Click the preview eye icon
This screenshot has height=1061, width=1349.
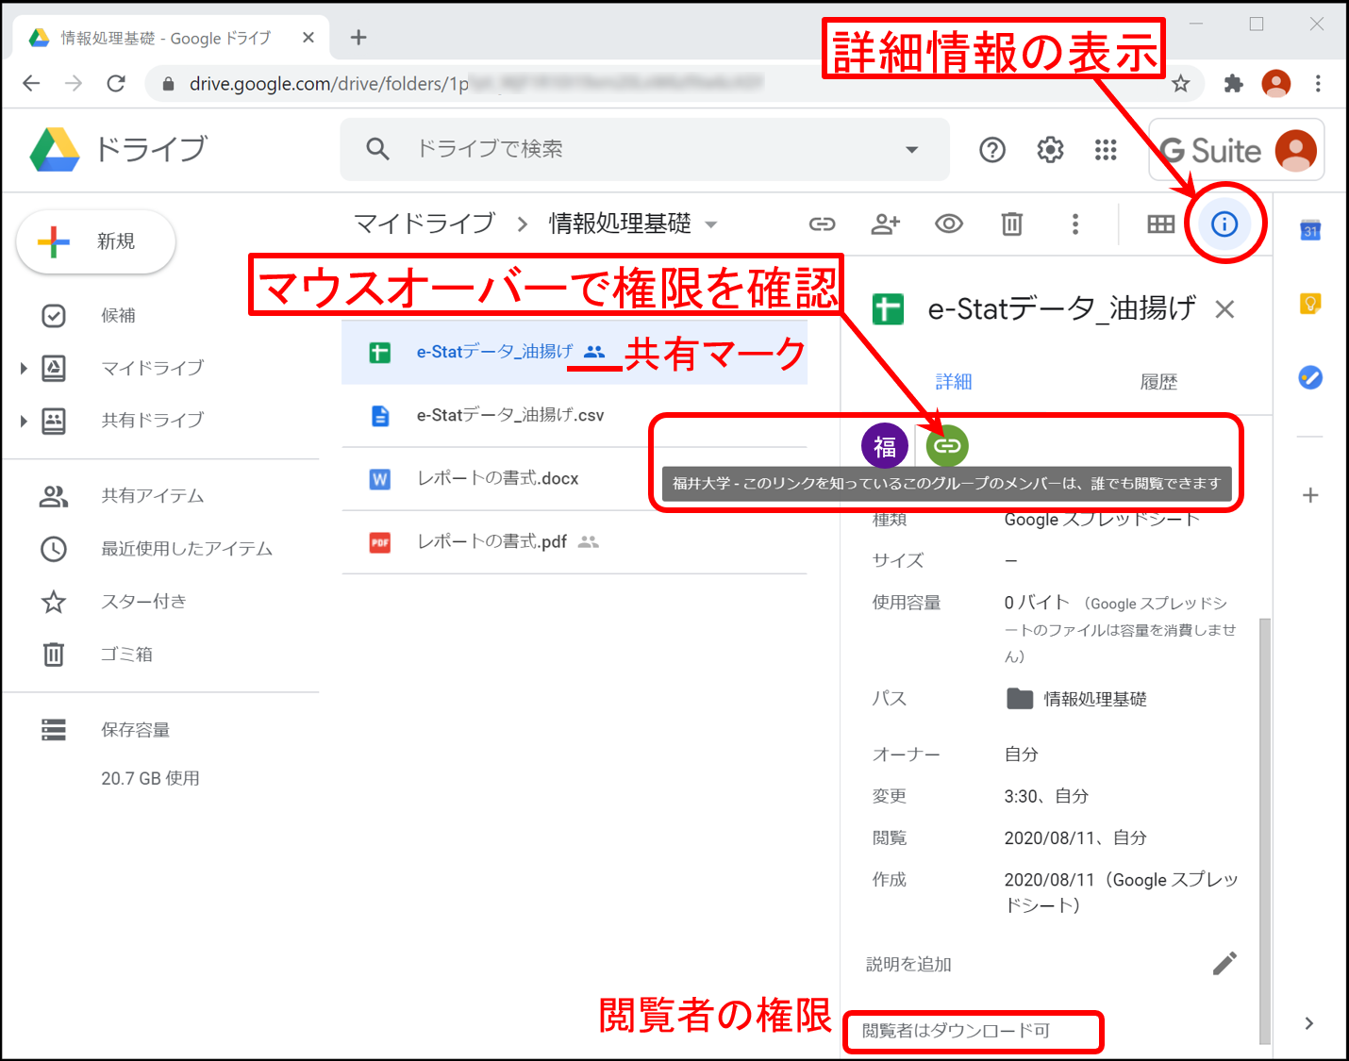pyautogui.click(x=949, y=224)
